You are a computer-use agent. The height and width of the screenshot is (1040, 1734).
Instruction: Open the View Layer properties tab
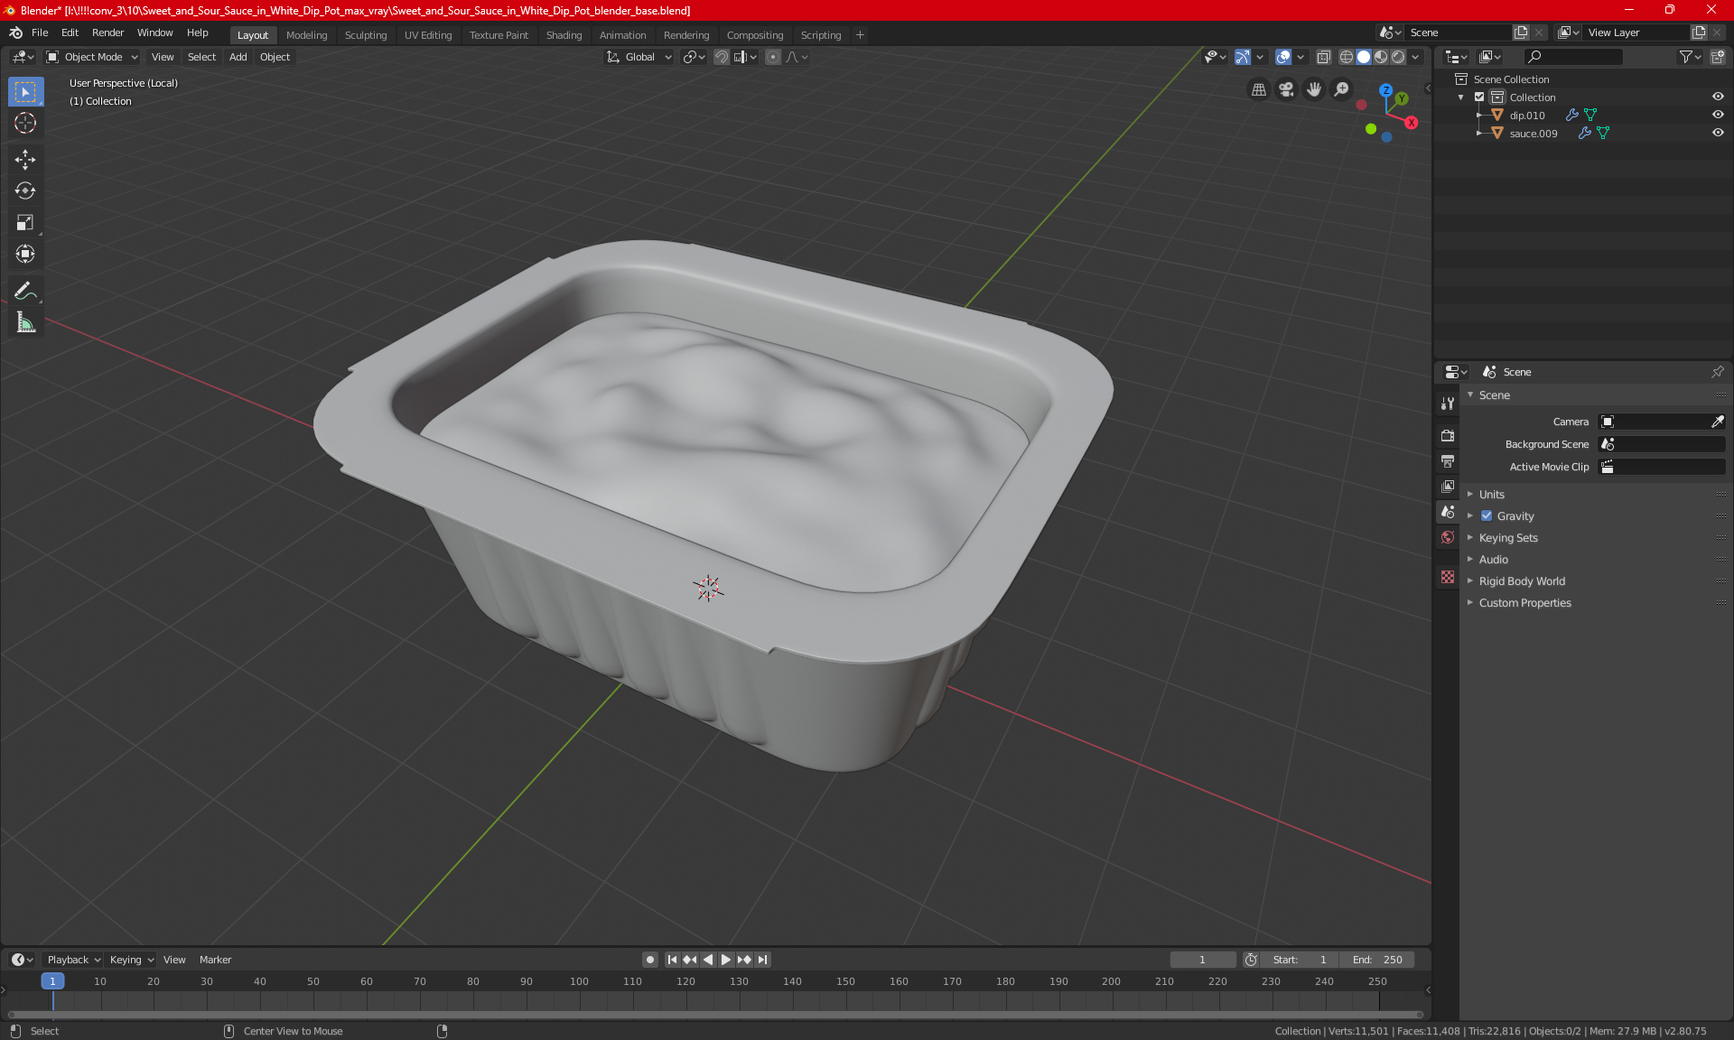[1448, 487]
